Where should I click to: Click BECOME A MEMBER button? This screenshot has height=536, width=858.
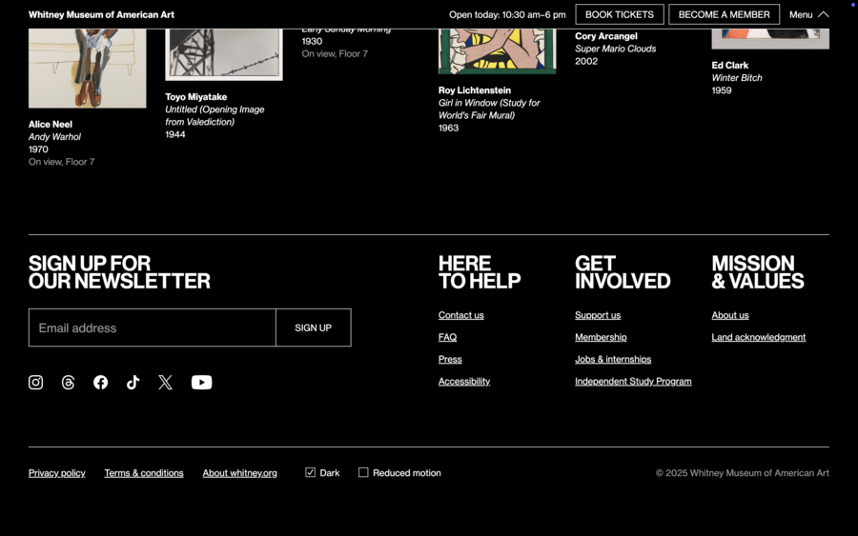pos(724,14)
